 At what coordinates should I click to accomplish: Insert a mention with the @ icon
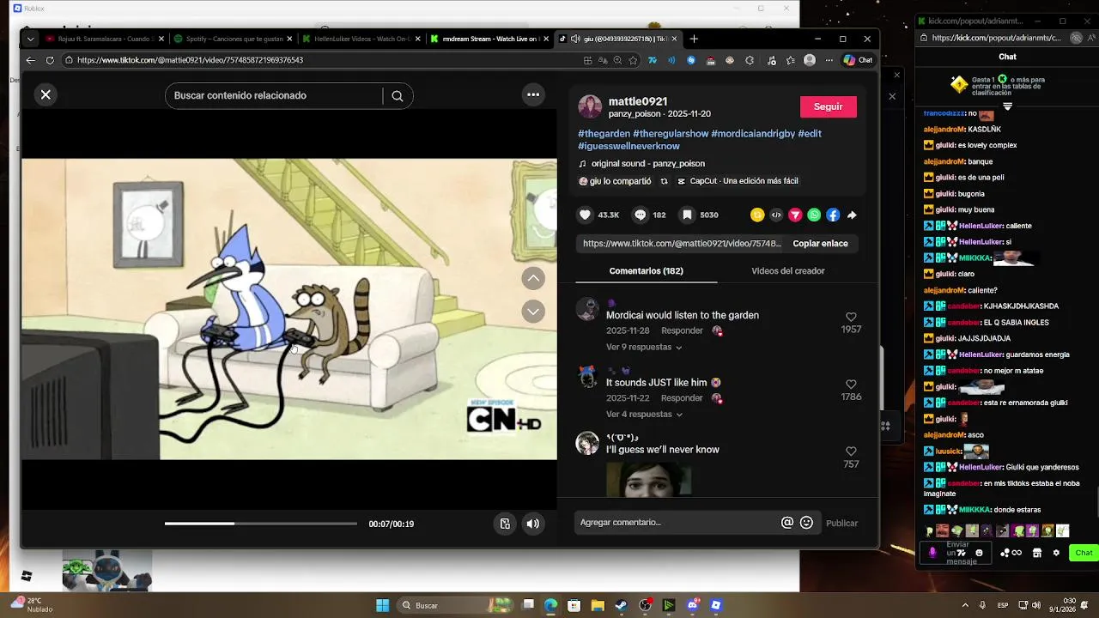pyautogui.click(x=787, y=523)
